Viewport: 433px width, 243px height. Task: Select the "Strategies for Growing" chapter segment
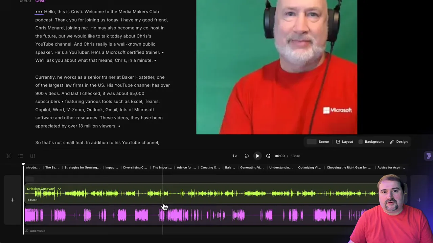pyautogui.click(x=82, y=167)
